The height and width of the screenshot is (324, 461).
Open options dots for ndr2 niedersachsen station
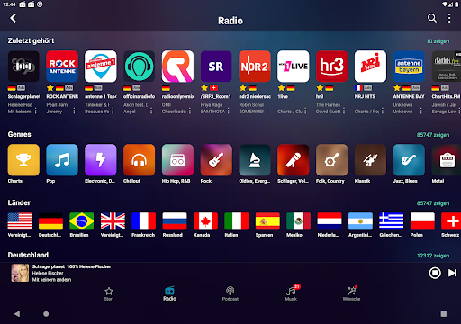pos(267,112)
